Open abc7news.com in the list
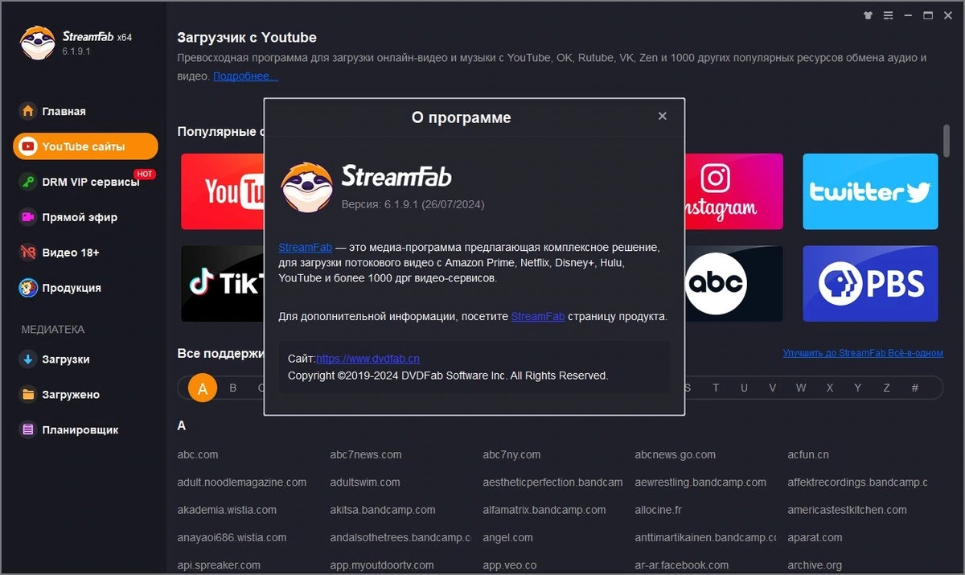This screenshot has width=965, height=575. click(366, 454)
